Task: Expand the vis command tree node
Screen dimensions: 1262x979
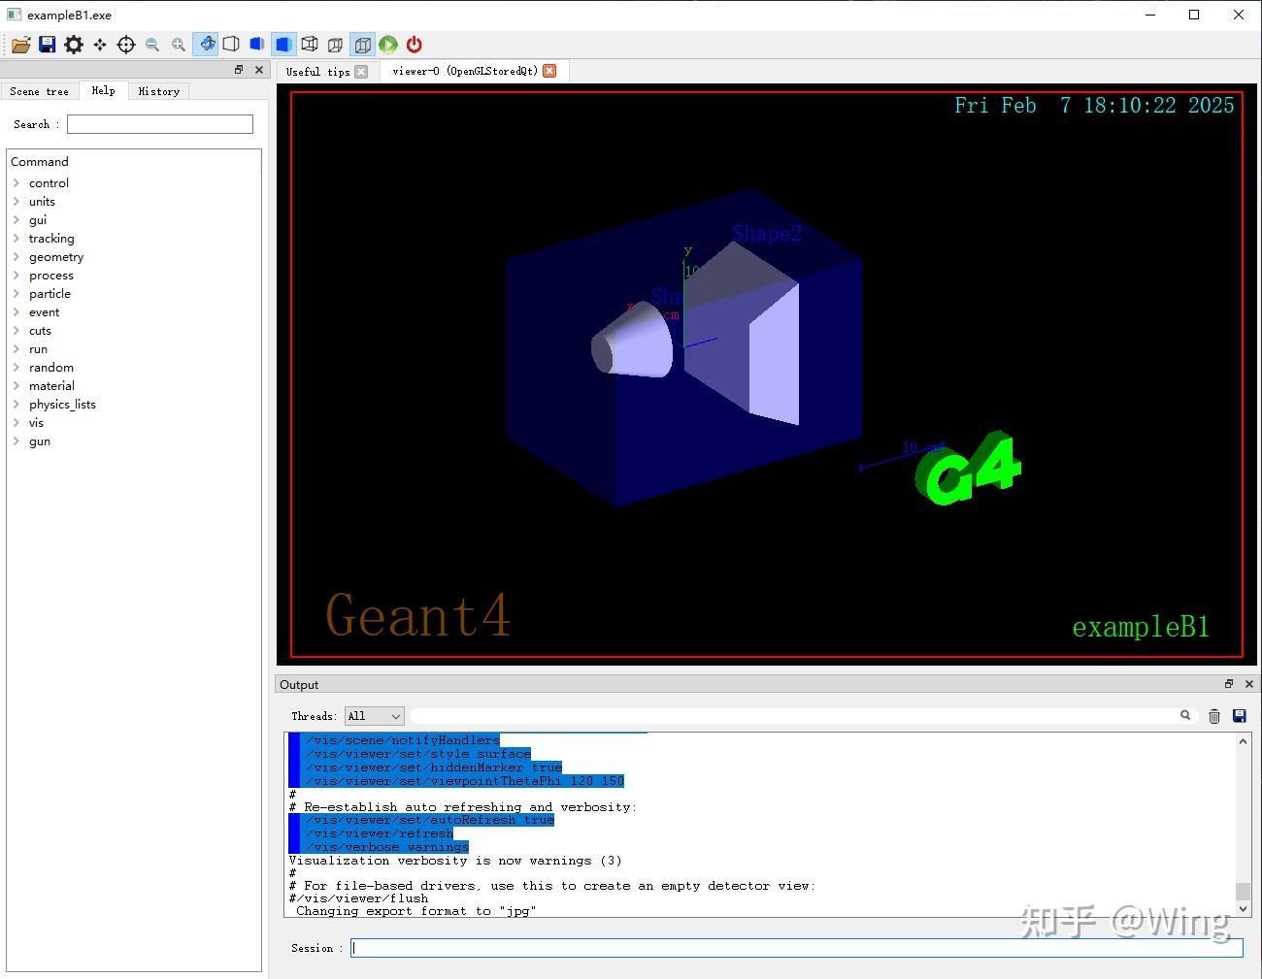Action: pos(17,423)
